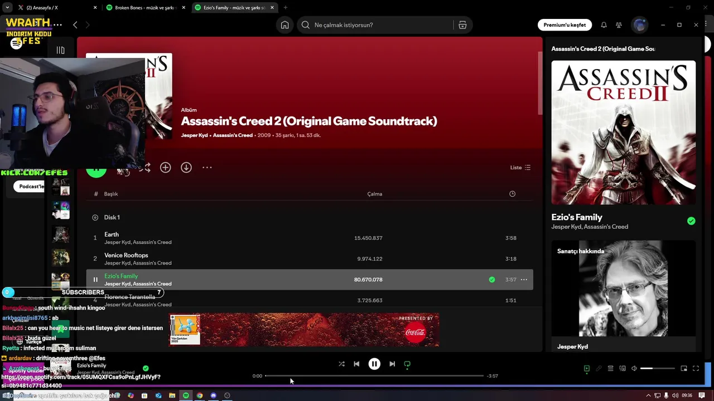The image size is (714, 401).
Task: Download the album arrow icon
Action: 186,168
